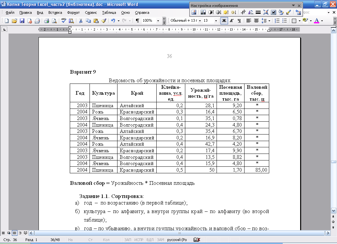Expand font color dropdown arrow
This screenshot has width=337, height=244.
pyautogui.click(x=322, y=21)
